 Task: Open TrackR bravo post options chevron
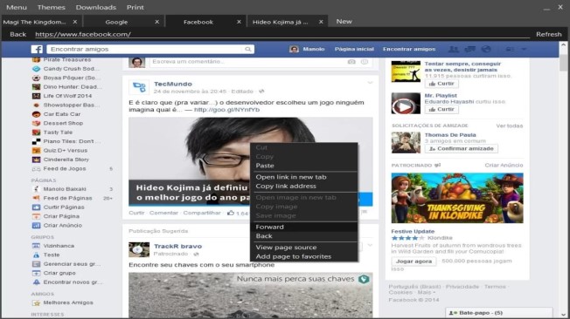pyautogui.click(x=370, y=246)
